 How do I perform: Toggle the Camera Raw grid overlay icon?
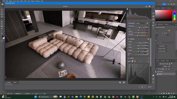coord(153,82)
